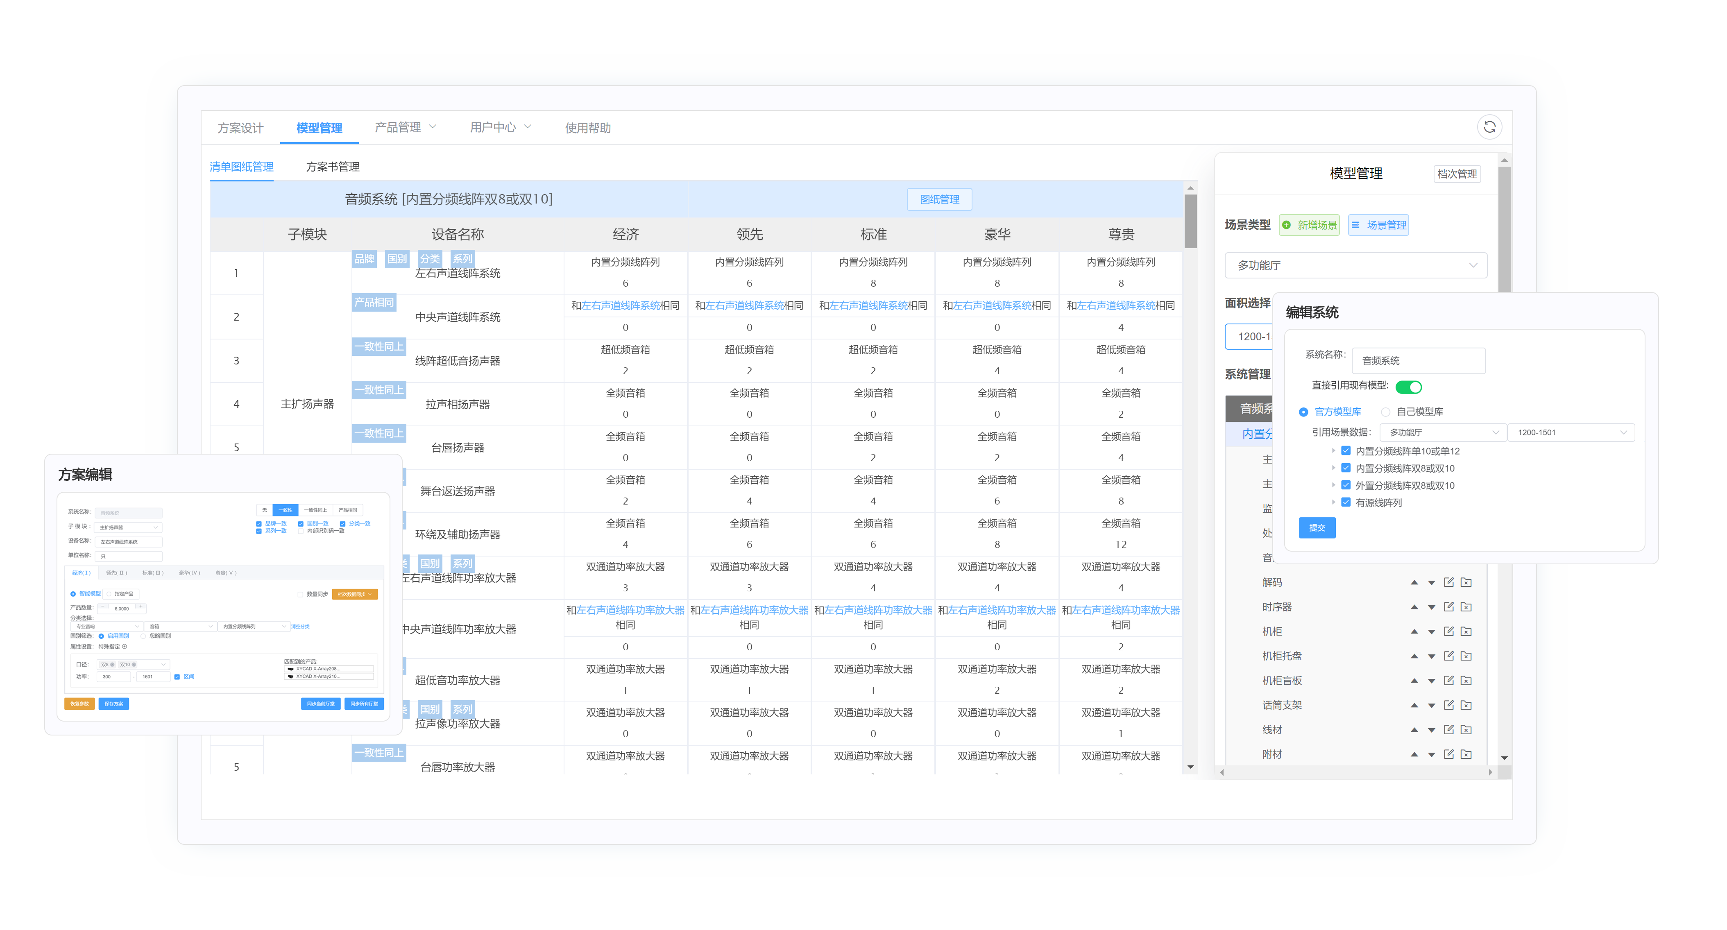1727x930 pixels.
Task: Edit the 话筒支架 entry
Action: point(1449,705)
